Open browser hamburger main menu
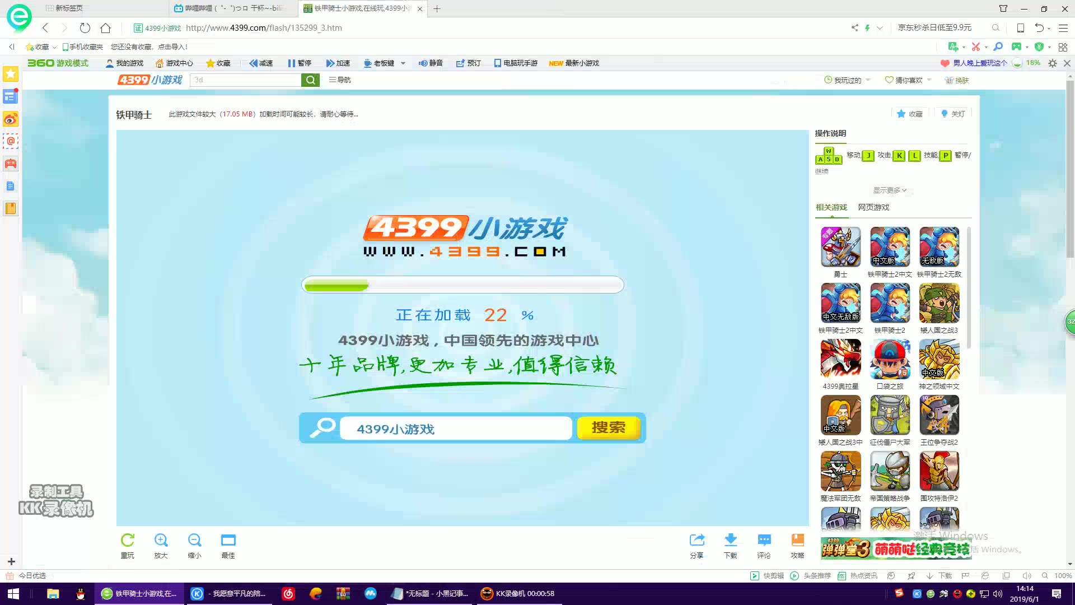The width and height of the screenshot is (1075, 605). coord(1063,28)
